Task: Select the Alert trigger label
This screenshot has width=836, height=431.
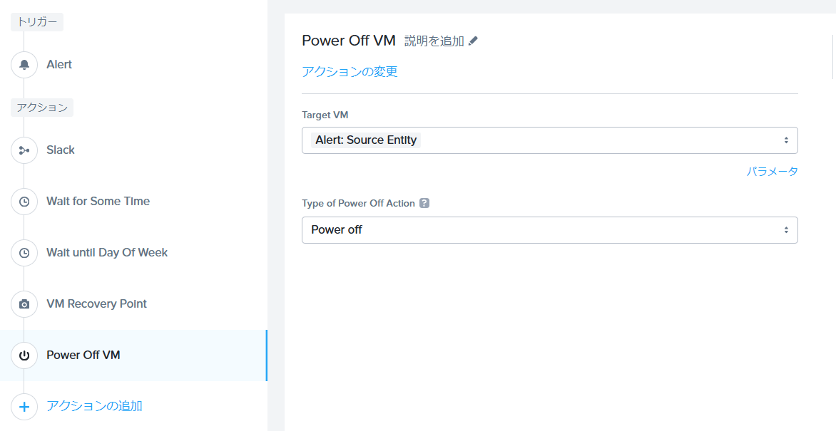Action: point(59,64)
